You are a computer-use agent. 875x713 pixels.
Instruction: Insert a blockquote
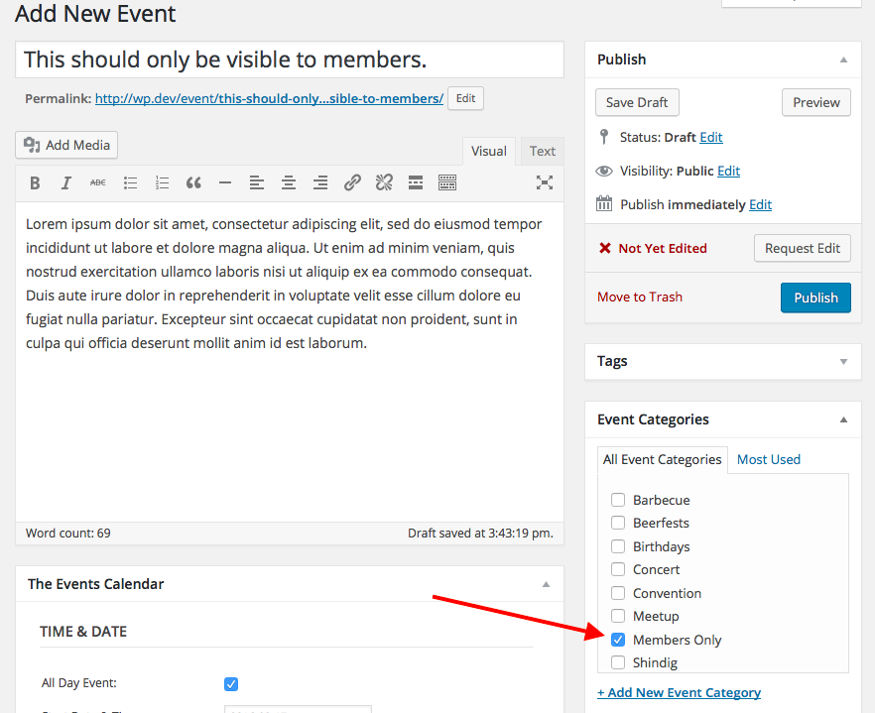point(193,182)
